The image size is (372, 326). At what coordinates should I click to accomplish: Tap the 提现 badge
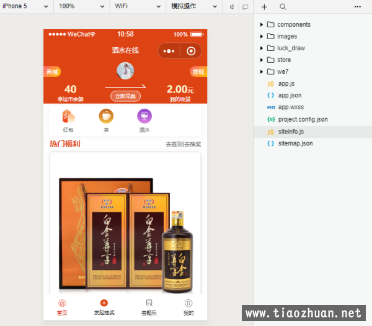click(x=198, y=72)
